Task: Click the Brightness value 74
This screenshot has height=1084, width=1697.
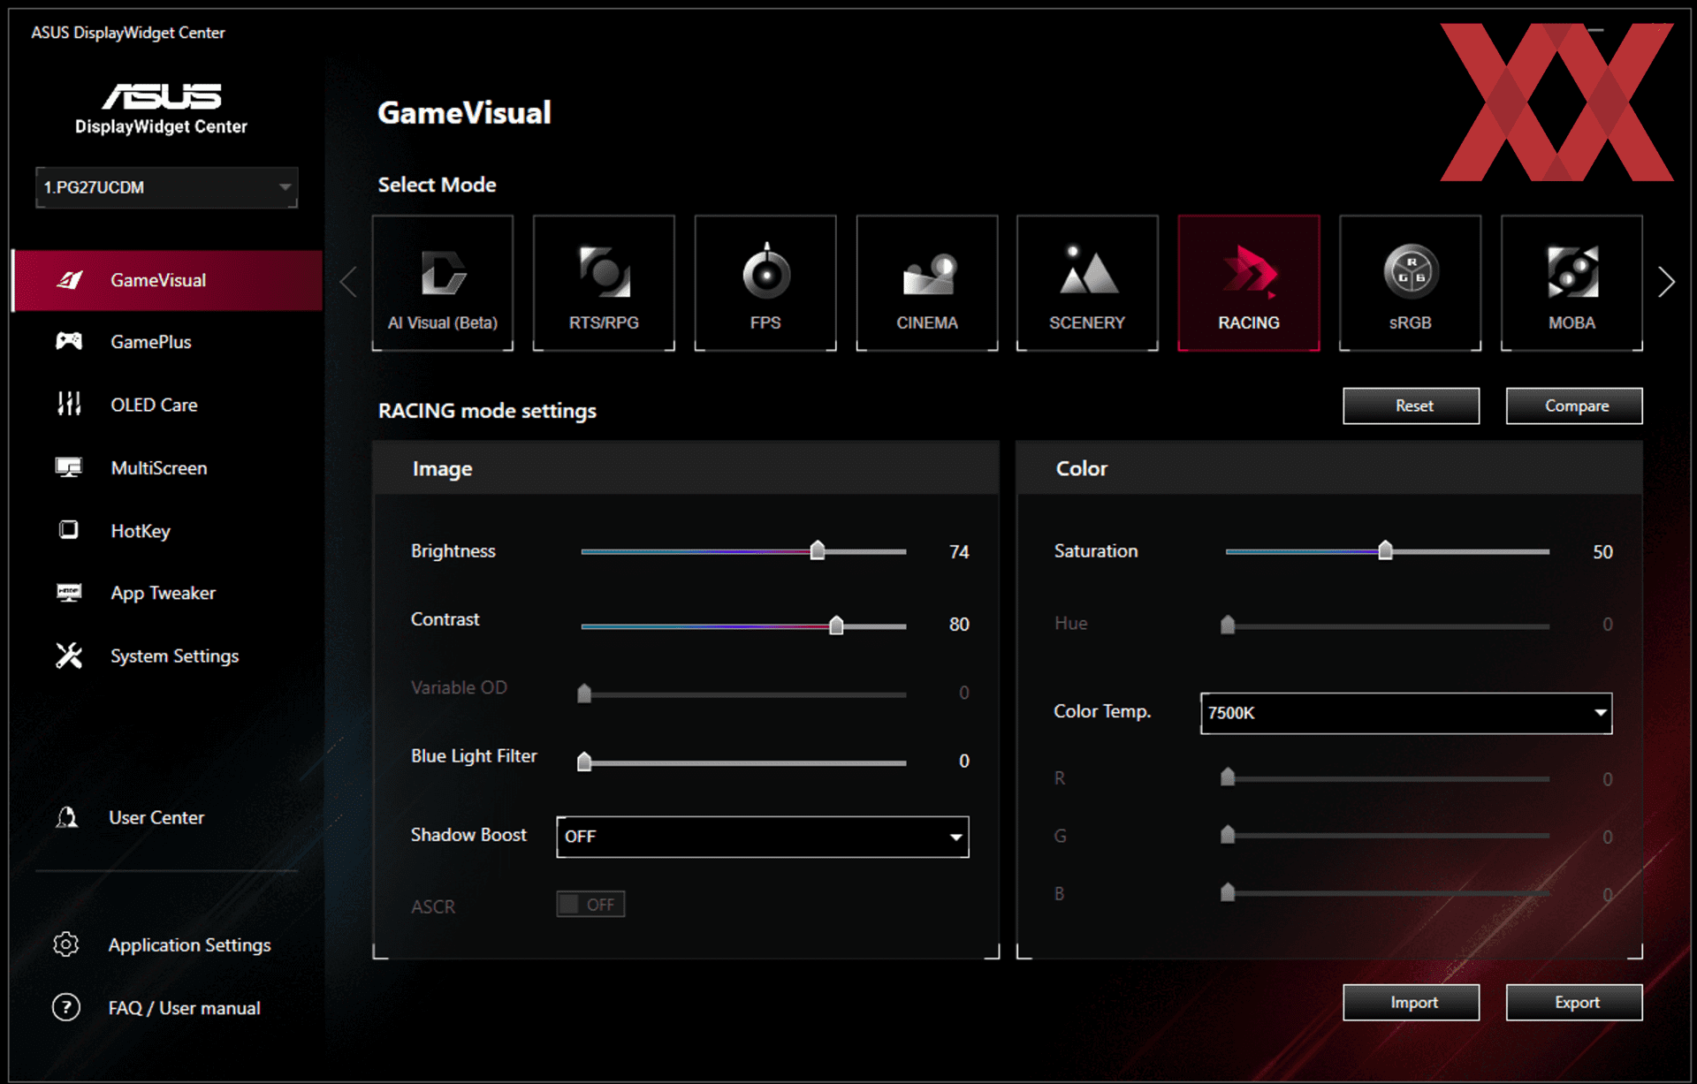Action: pyautogui.click(x=959, y=552)
